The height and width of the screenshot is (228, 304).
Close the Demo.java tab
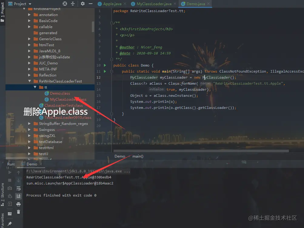209,4
